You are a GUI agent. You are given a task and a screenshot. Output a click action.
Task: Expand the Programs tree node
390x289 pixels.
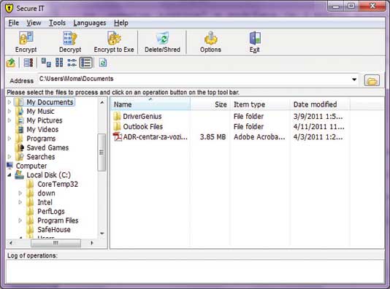pyautogui.click(x=9, y=139)
